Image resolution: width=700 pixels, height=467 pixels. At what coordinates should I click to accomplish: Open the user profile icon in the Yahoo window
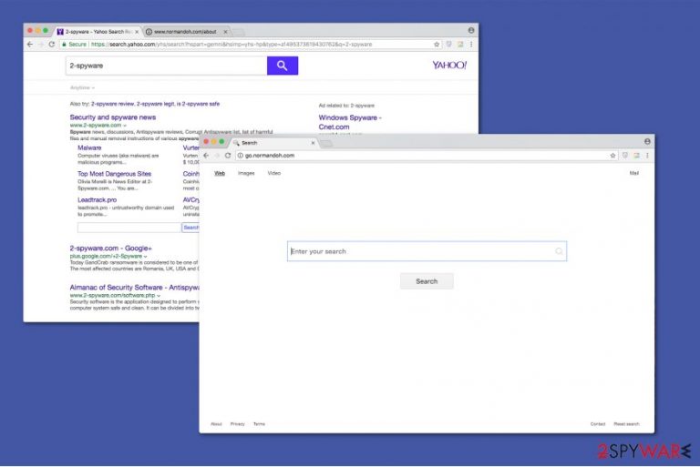pyautogui.click(x=471, y=30)
